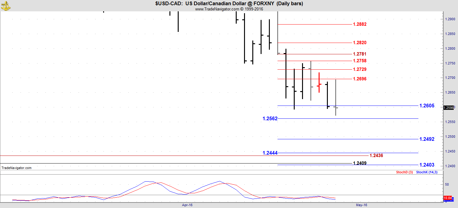Viewport: 458px width, 208px height.
Task: Click the Trade Navigator gold logo icon
Action: coord(6,5)
